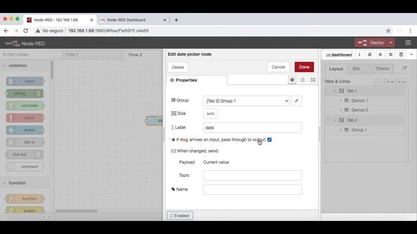Open sidebar help book icon tab
The image size is (417, 234).
pos(369,55)
